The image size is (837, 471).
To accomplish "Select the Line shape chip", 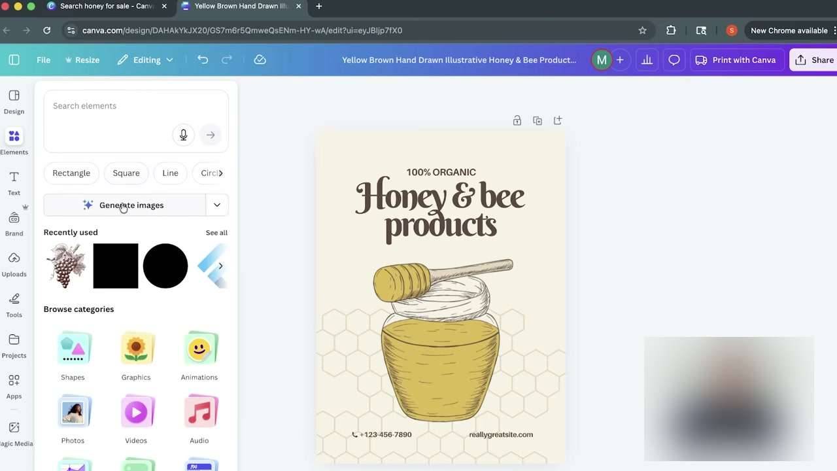I will (170, 173).
